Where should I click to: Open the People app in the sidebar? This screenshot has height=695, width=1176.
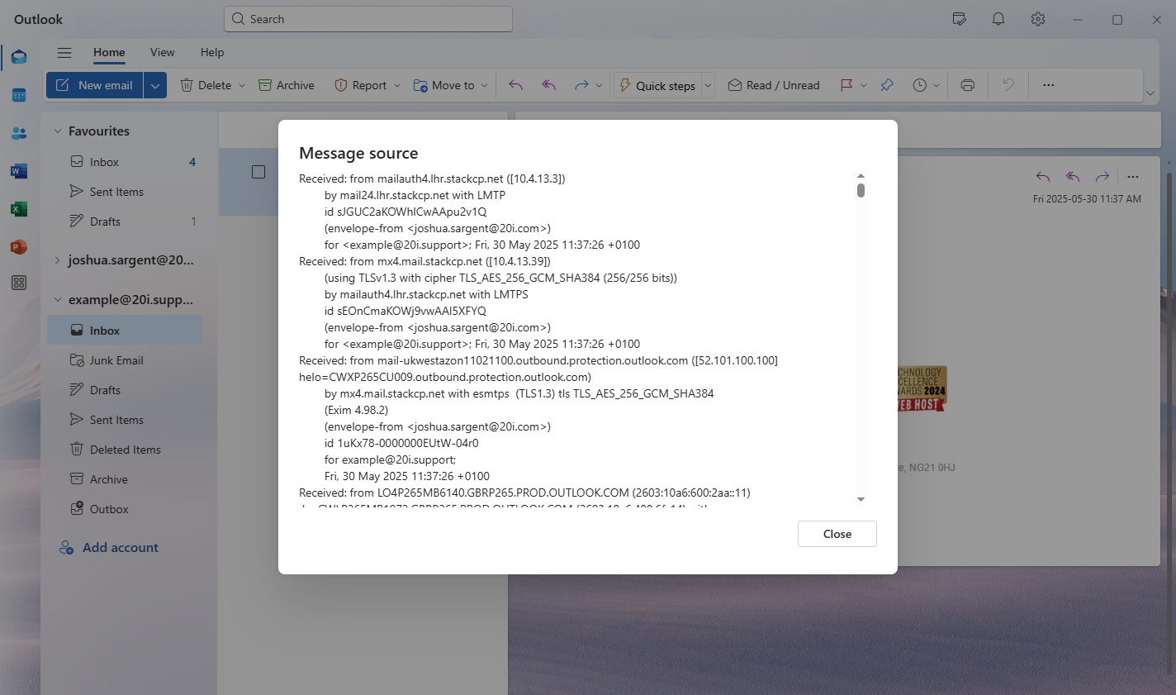click(x=19, y=133)
